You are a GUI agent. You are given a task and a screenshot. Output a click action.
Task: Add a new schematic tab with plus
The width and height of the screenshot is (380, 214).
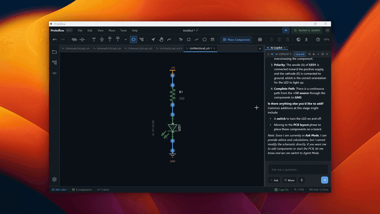coord(260,49)
